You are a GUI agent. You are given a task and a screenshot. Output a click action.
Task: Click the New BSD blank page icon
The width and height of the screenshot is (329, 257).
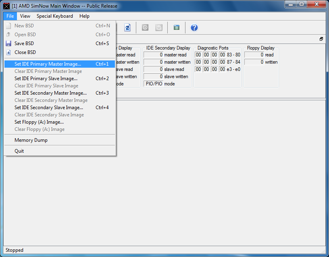[8, 26]
